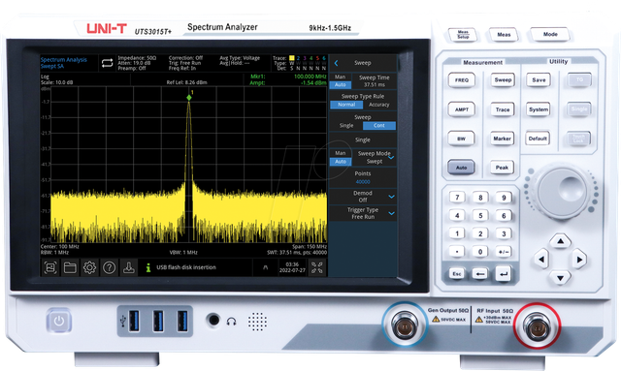Push the down arrow key

click(x=560, y=278)
